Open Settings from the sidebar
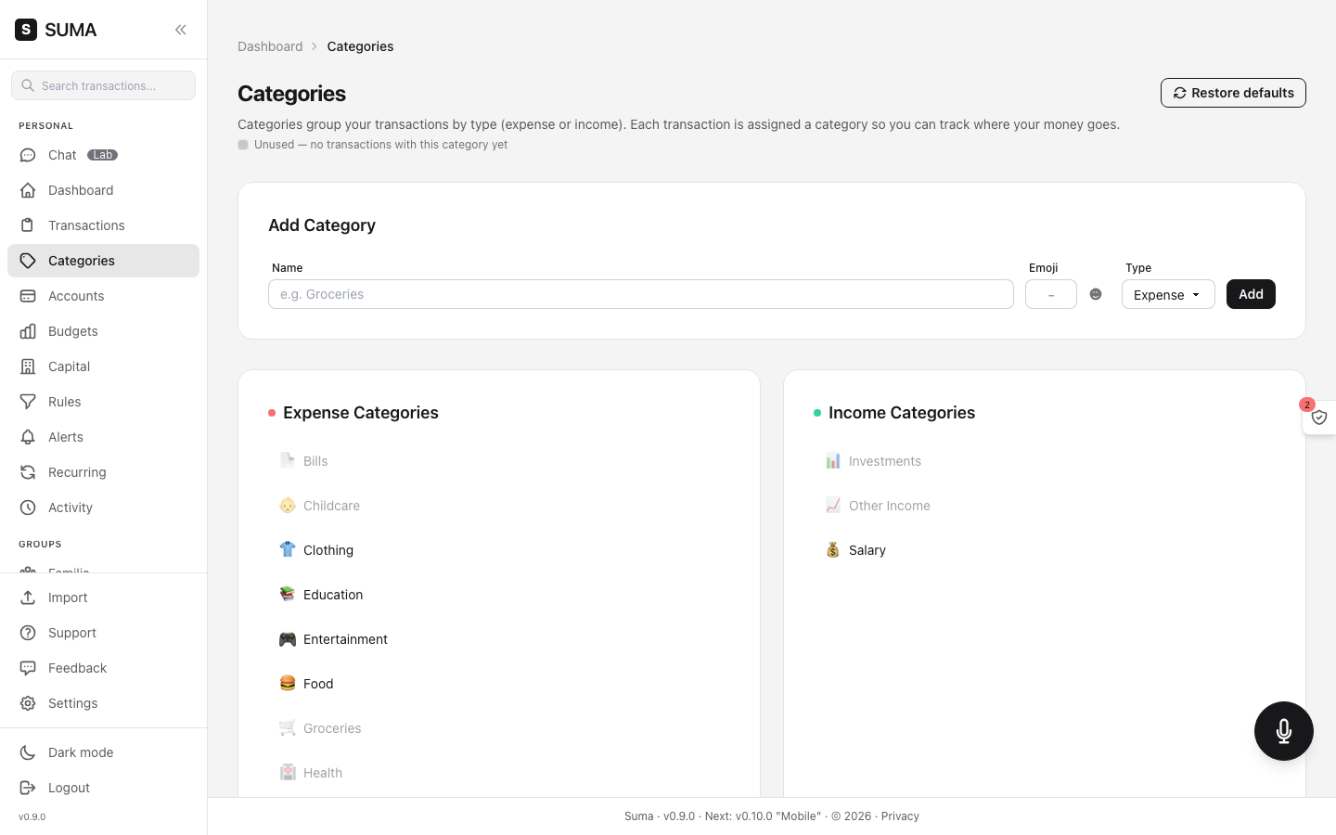Screen dimensions: 1336x835 tap(103, 703)
